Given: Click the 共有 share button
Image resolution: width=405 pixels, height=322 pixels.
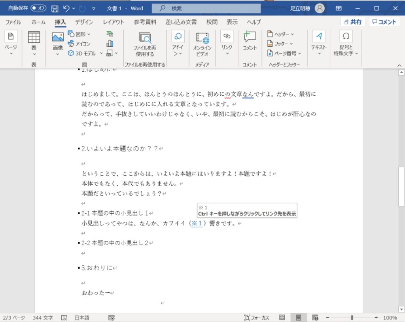Looking at the screenshot, I should [352, 22].
